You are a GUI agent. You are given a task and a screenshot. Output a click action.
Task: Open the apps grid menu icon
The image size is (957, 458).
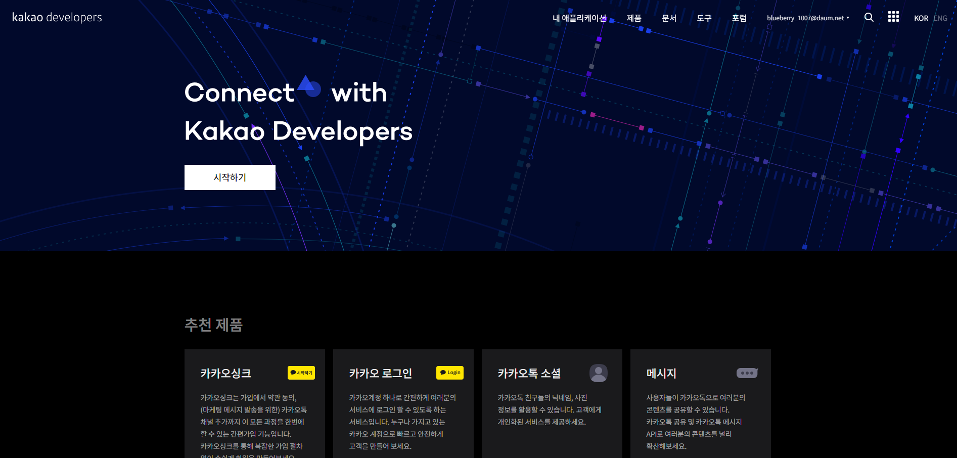click(x=893, y=17)
